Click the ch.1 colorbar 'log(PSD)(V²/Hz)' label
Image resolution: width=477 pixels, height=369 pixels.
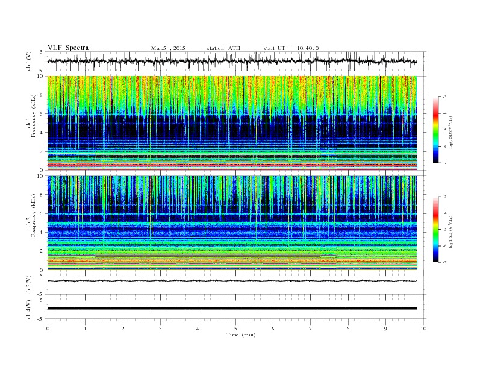pyautogui.click(x=450, y=132)
